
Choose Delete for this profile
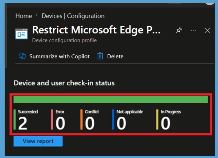pyautogui.click(x=115, y=56)
